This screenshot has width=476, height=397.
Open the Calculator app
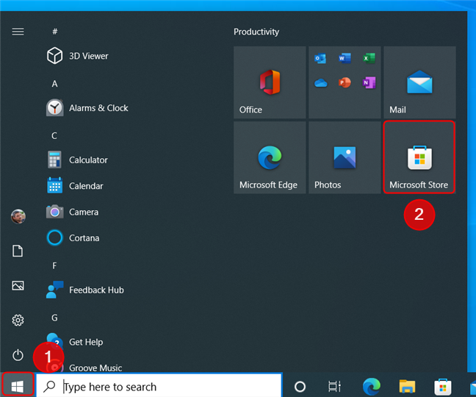click(x=77, y=160)
